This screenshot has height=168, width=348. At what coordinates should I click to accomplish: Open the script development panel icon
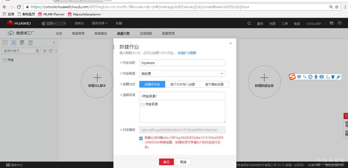coord(5,43)
